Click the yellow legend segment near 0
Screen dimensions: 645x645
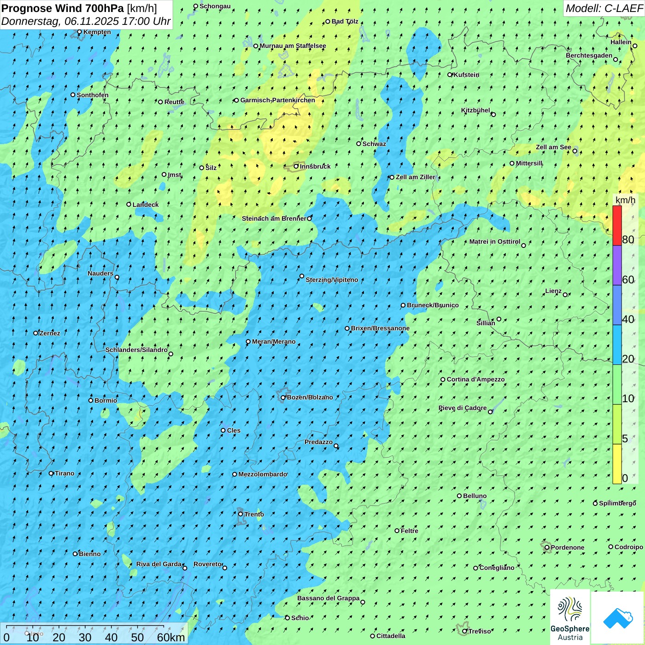617,464
